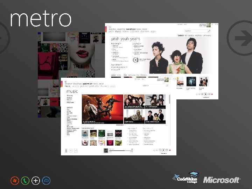The width and height of the screenshot is (252, 189).
Task: Click the pink visualizer icon in music window
Action: [170, 150]
